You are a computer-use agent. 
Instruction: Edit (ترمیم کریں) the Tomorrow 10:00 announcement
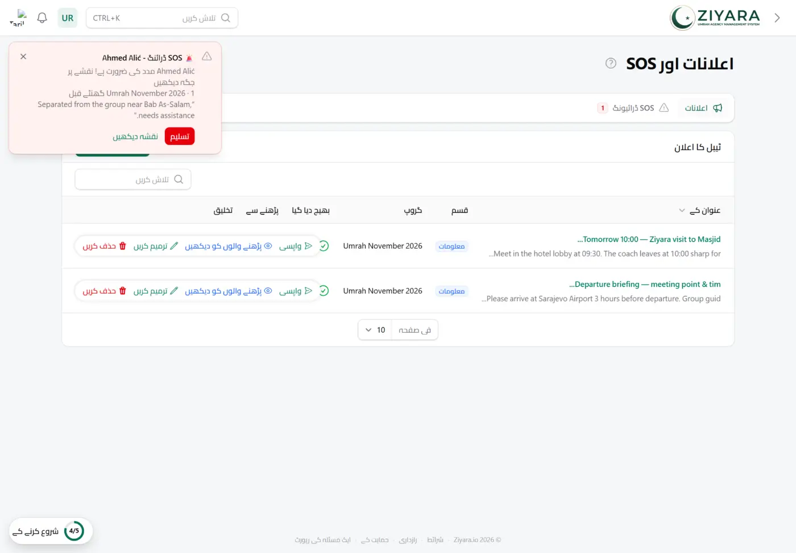point(156,246)
